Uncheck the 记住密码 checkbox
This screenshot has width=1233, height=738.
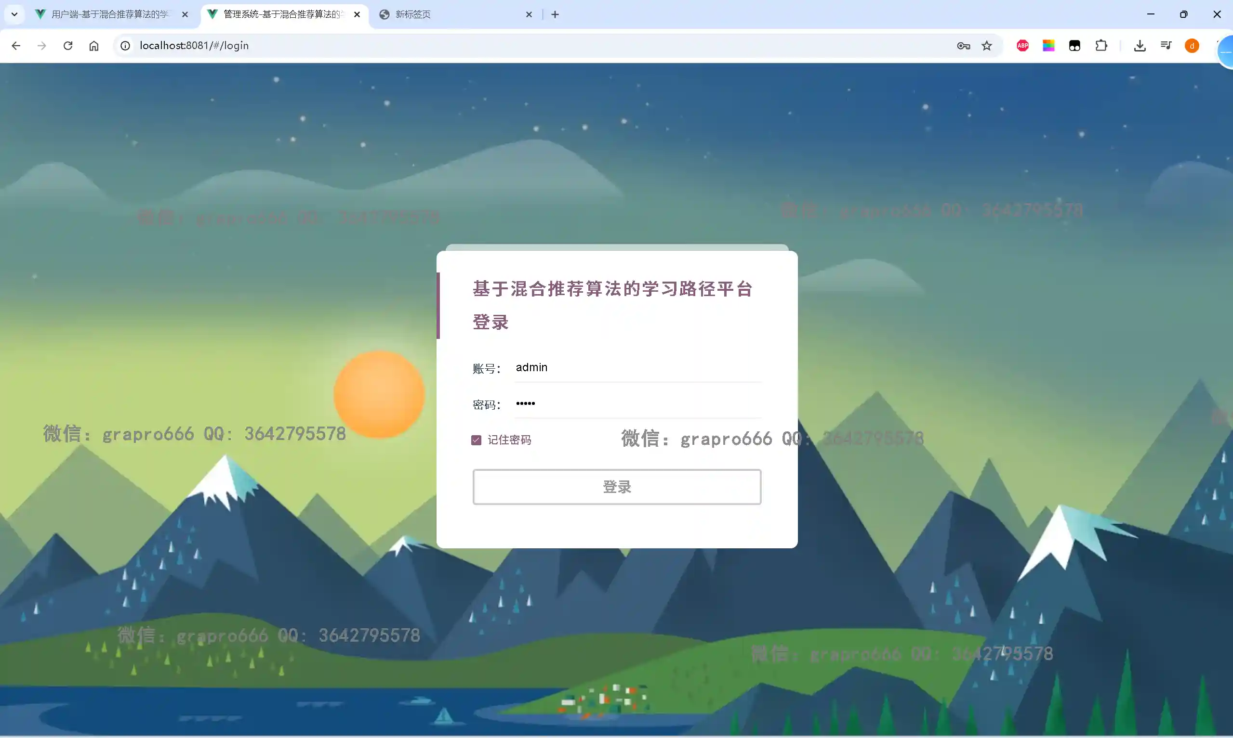(476, 440)
